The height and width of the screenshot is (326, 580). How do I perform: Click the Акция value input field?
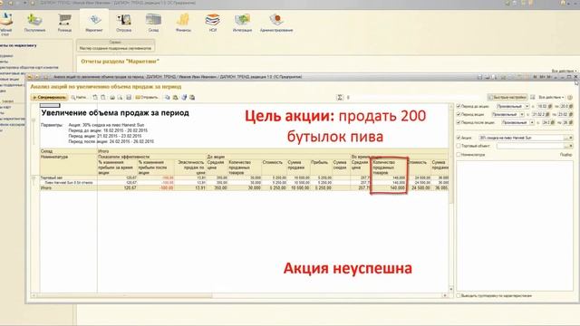[x=521, y=138]
